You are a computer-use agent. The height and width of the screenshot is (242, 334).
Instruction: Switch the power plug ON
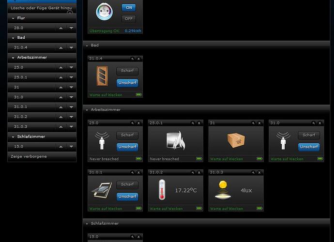coord(128,8)
